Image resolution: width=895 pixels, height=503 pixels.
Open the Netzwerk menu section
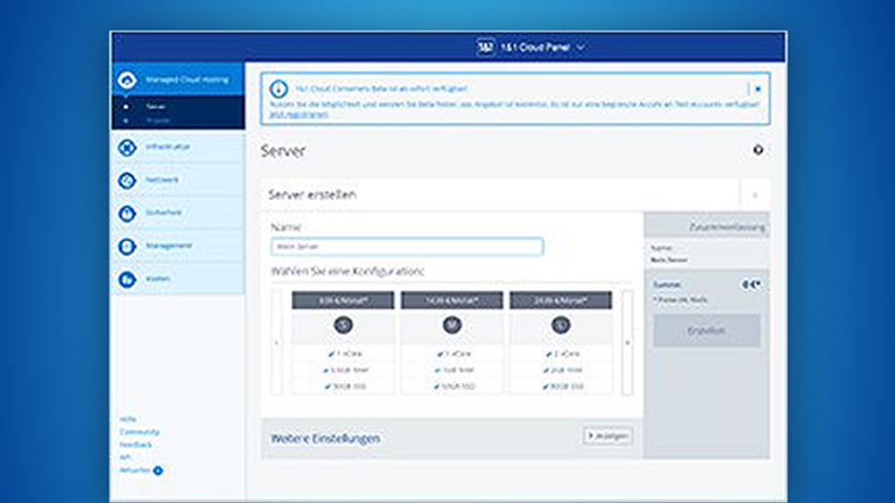click(x=179, y=181)
